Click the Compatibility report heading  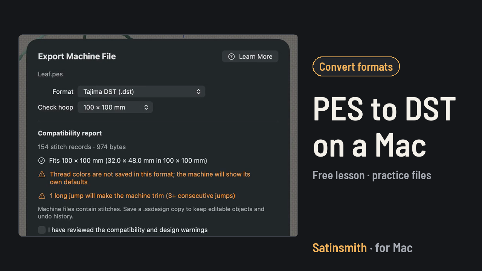[x=70, y=133]
